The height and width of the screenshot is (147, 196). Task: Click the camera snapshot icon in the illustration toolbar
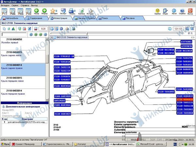pos(74,29)
